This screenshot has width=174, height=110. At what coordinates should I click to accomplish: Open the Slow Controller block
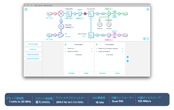click(x=91, y=35)
